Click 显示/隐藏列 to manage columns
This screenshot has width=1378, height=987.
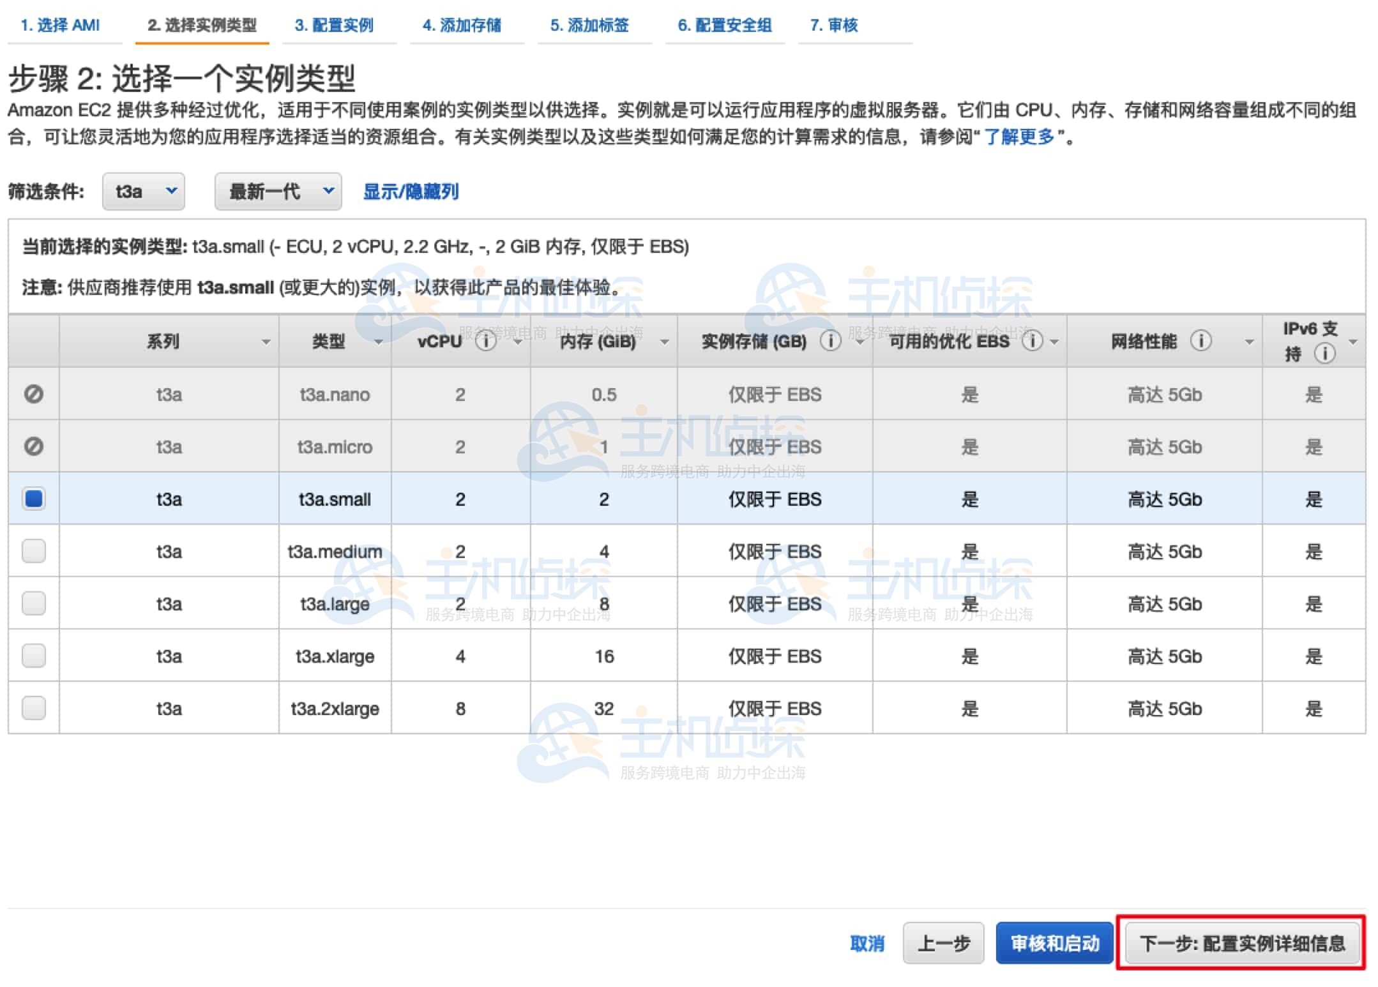coord(411,191)
